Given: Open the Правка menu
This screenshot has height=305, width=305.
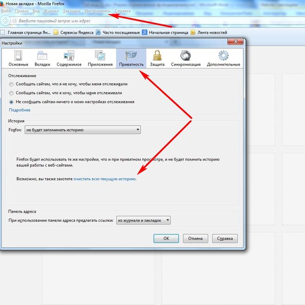Looking at the screenshot, I should tap(22, 11).
